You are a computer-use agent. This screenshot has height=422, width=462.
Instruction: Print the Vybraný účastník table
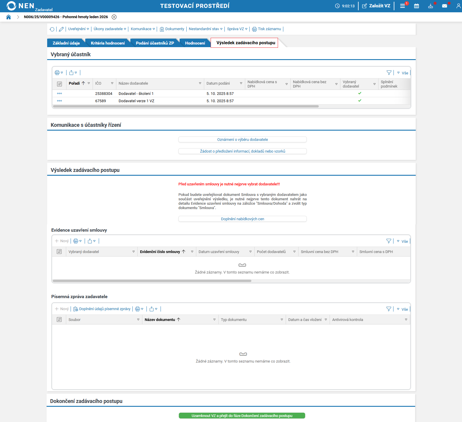[x=59, y=73]
